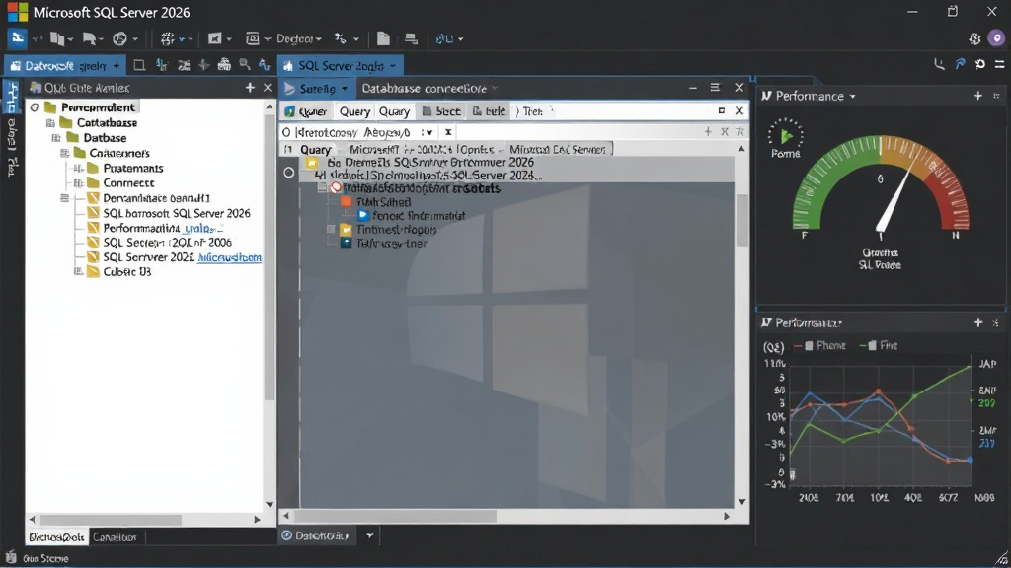Click the blue app icon at toolbar start
The image size is (1011, 568).
point(18,38)
